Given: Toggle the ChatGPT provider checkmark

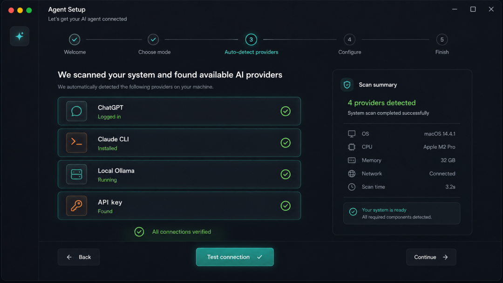Looking at the screenshot, I should pos(285,111).
